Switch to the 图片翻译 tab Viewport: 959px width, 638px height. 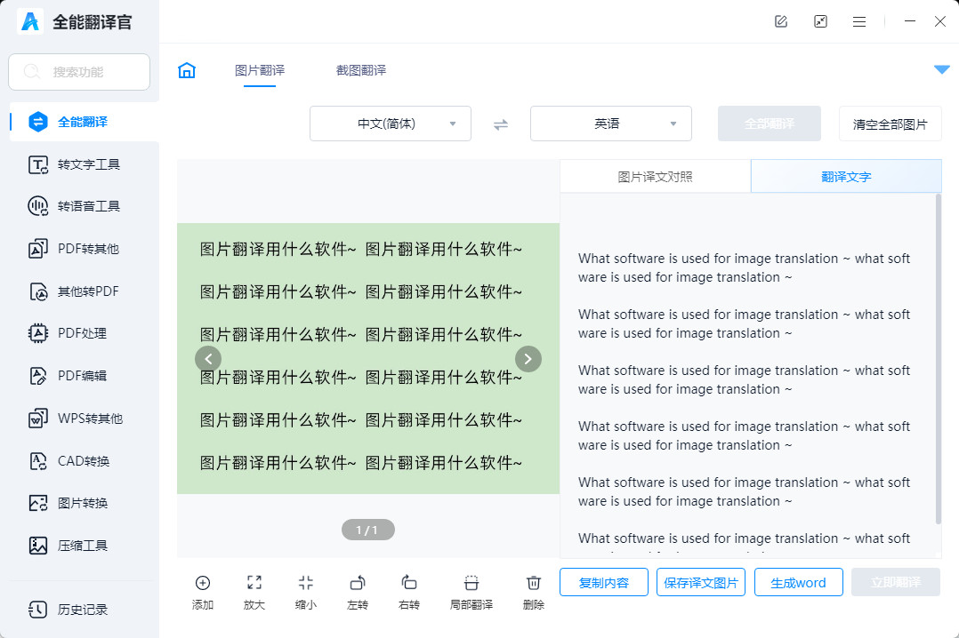tap(260, 70)
